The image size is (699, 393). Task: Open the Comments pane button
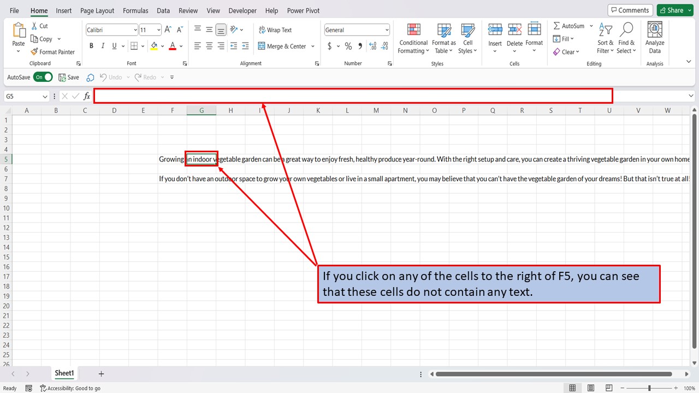click(x=630, y=10)
